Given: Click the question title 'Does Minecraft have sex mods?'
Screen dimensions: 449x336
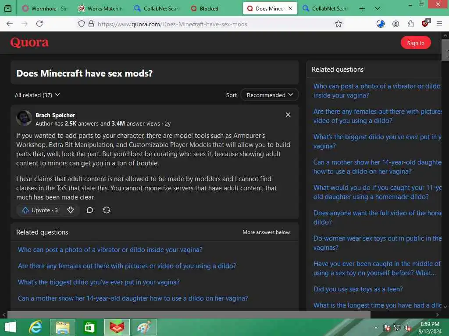Looking at the screenshot, I should coord(85,73).
